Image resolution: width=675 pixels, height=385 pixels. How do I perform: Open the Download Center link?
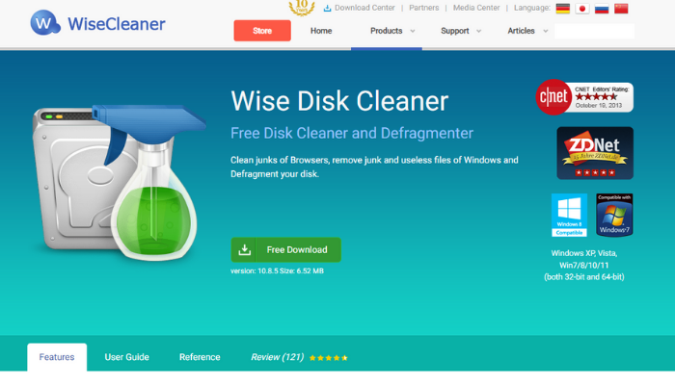[359, 8]
